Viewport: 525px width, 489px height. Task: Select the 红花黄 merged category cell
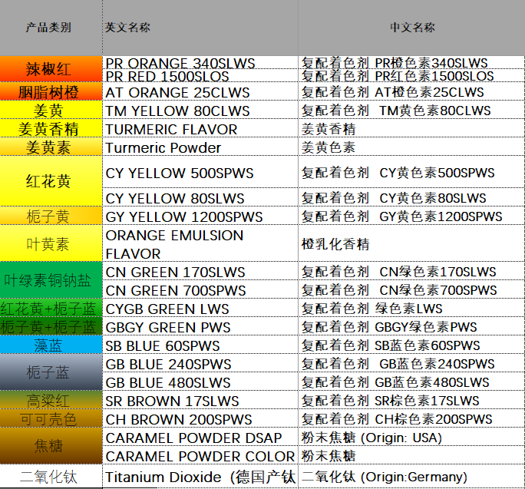click(x=51, y=181)
